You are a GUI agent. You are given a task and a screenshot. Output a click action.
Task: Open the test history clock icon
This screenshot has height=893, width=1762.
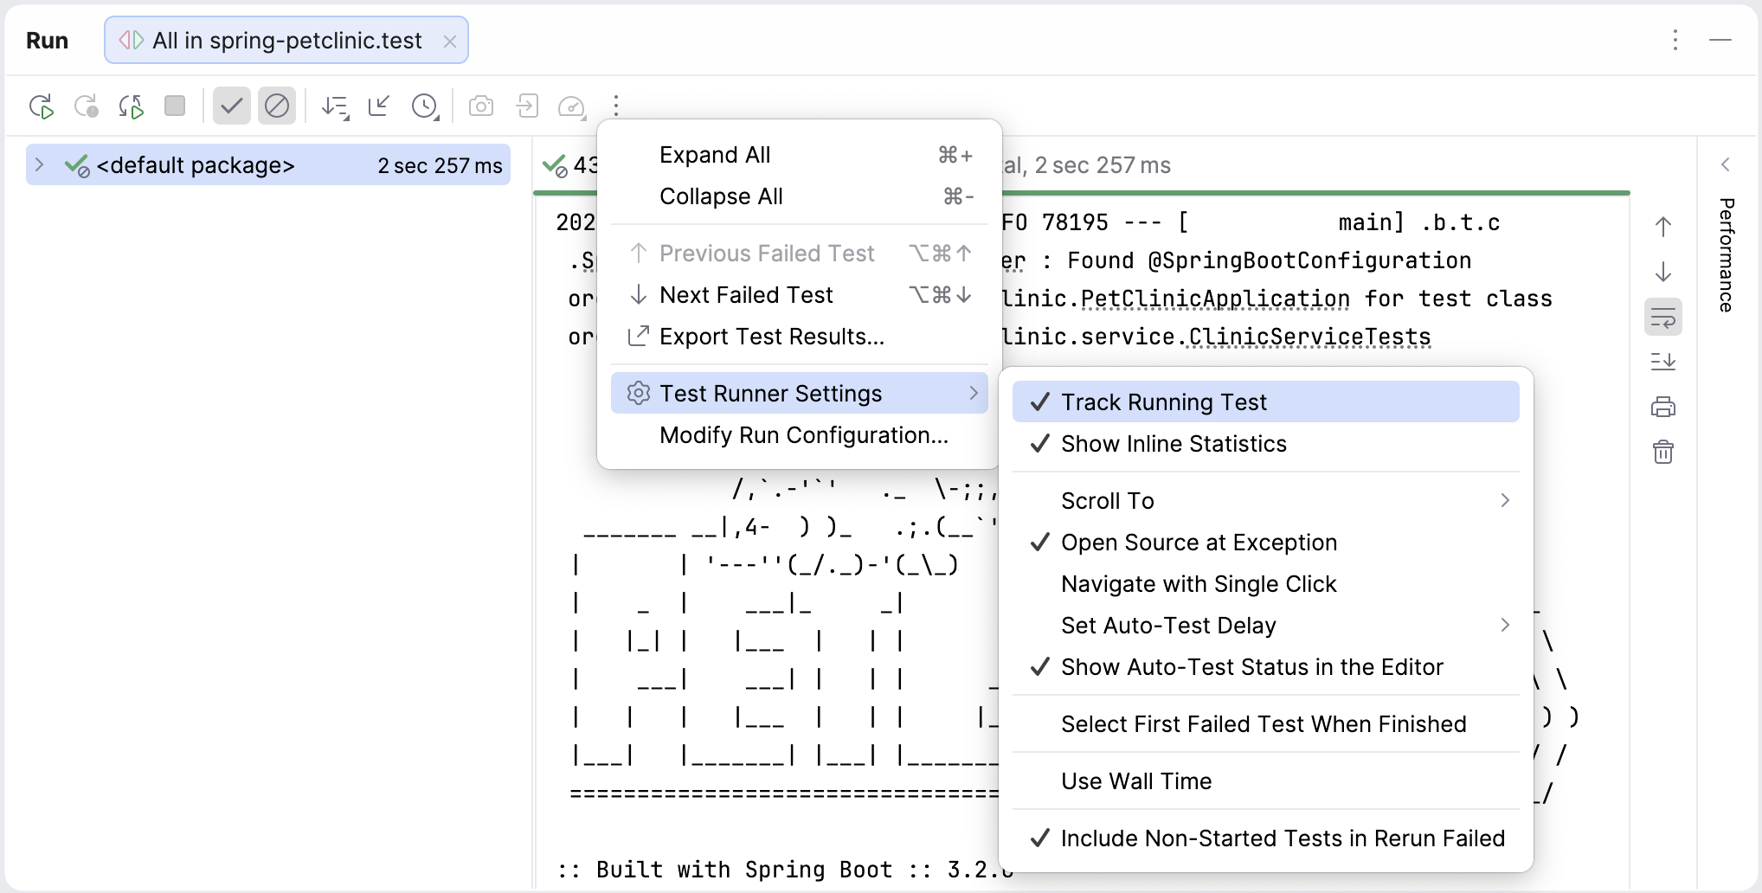425,106
